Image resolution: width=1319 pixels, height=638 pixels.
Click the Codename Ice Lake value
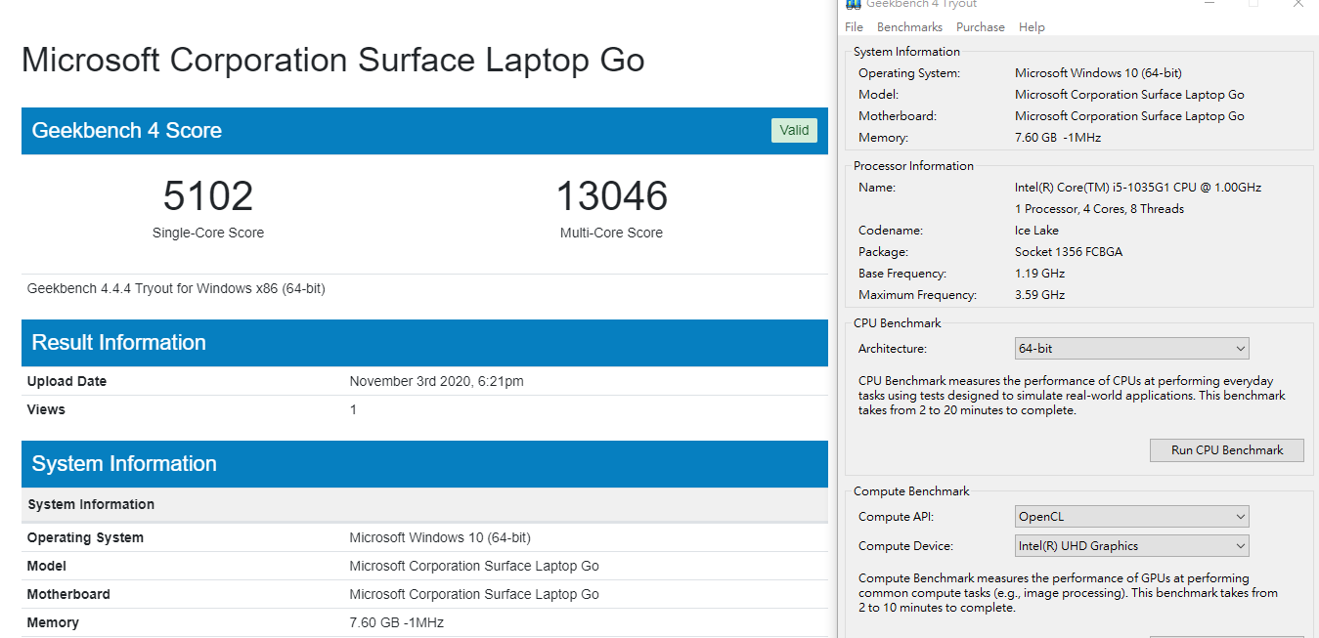[x=1036, y=231]
